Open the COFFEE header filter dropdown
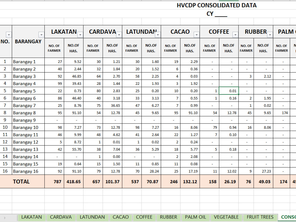 [235, 35]
